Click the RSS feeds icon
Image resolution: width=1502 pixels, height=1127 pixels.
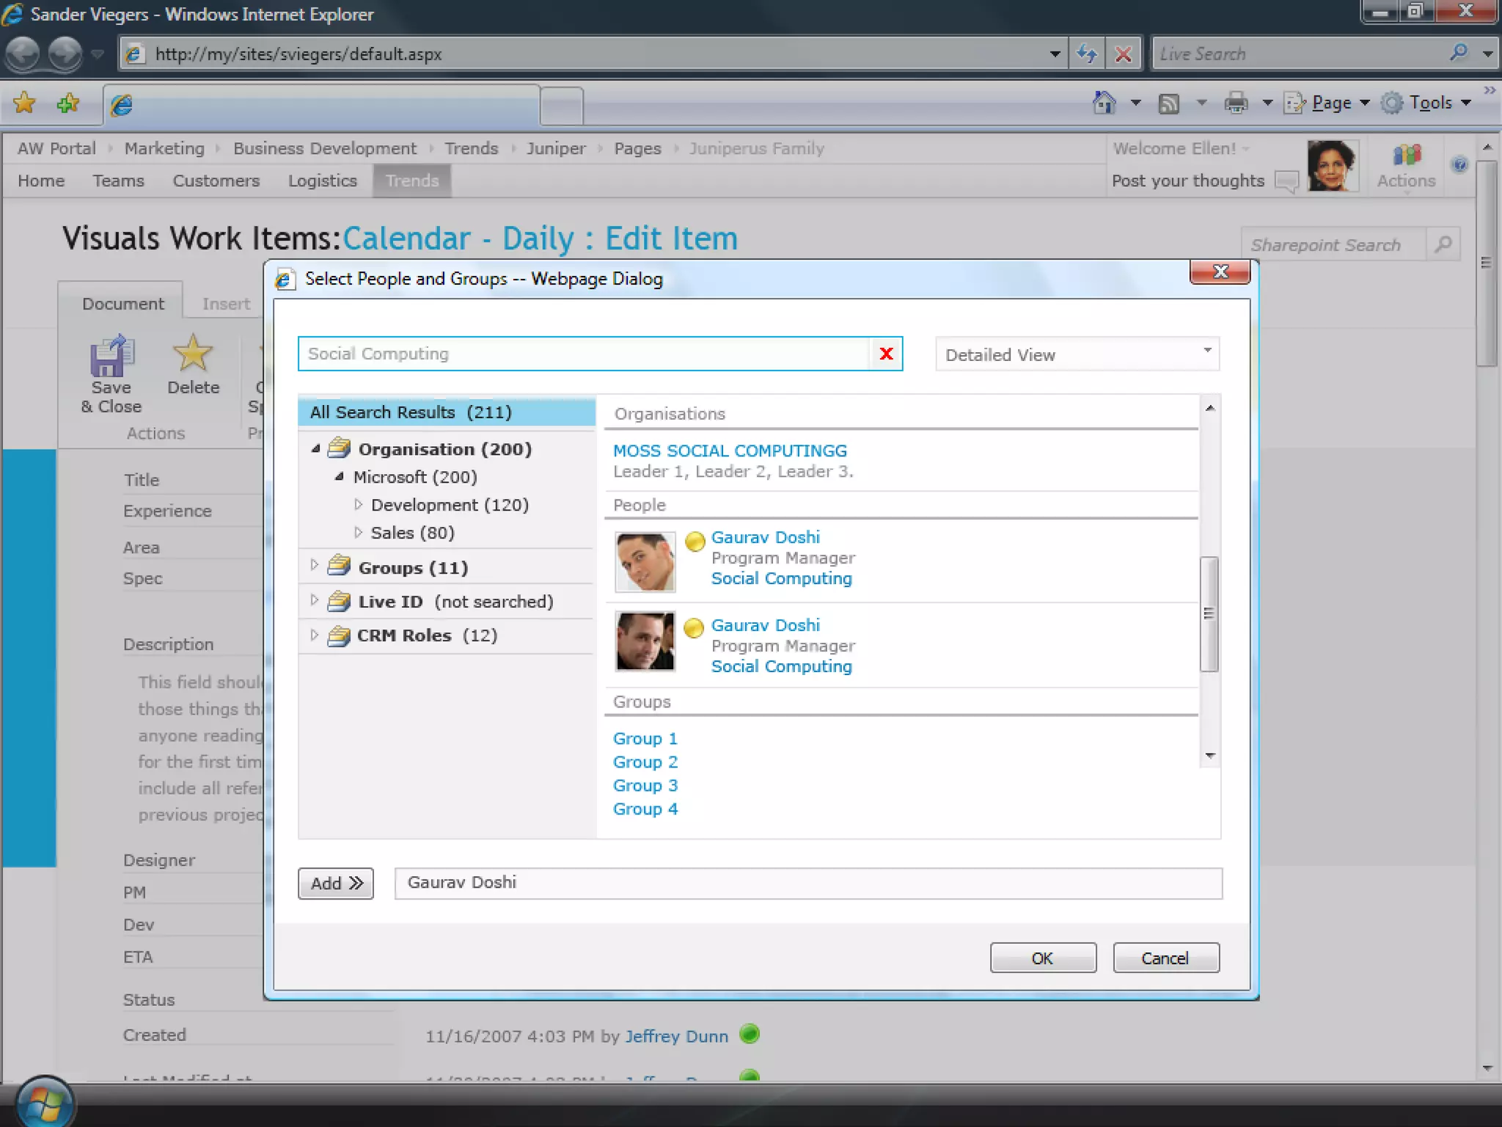[1168, 103]
